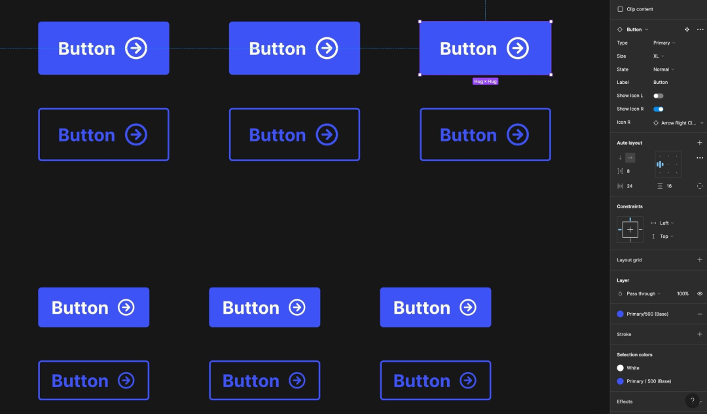Click the White selection color swatch

(620, 368)
